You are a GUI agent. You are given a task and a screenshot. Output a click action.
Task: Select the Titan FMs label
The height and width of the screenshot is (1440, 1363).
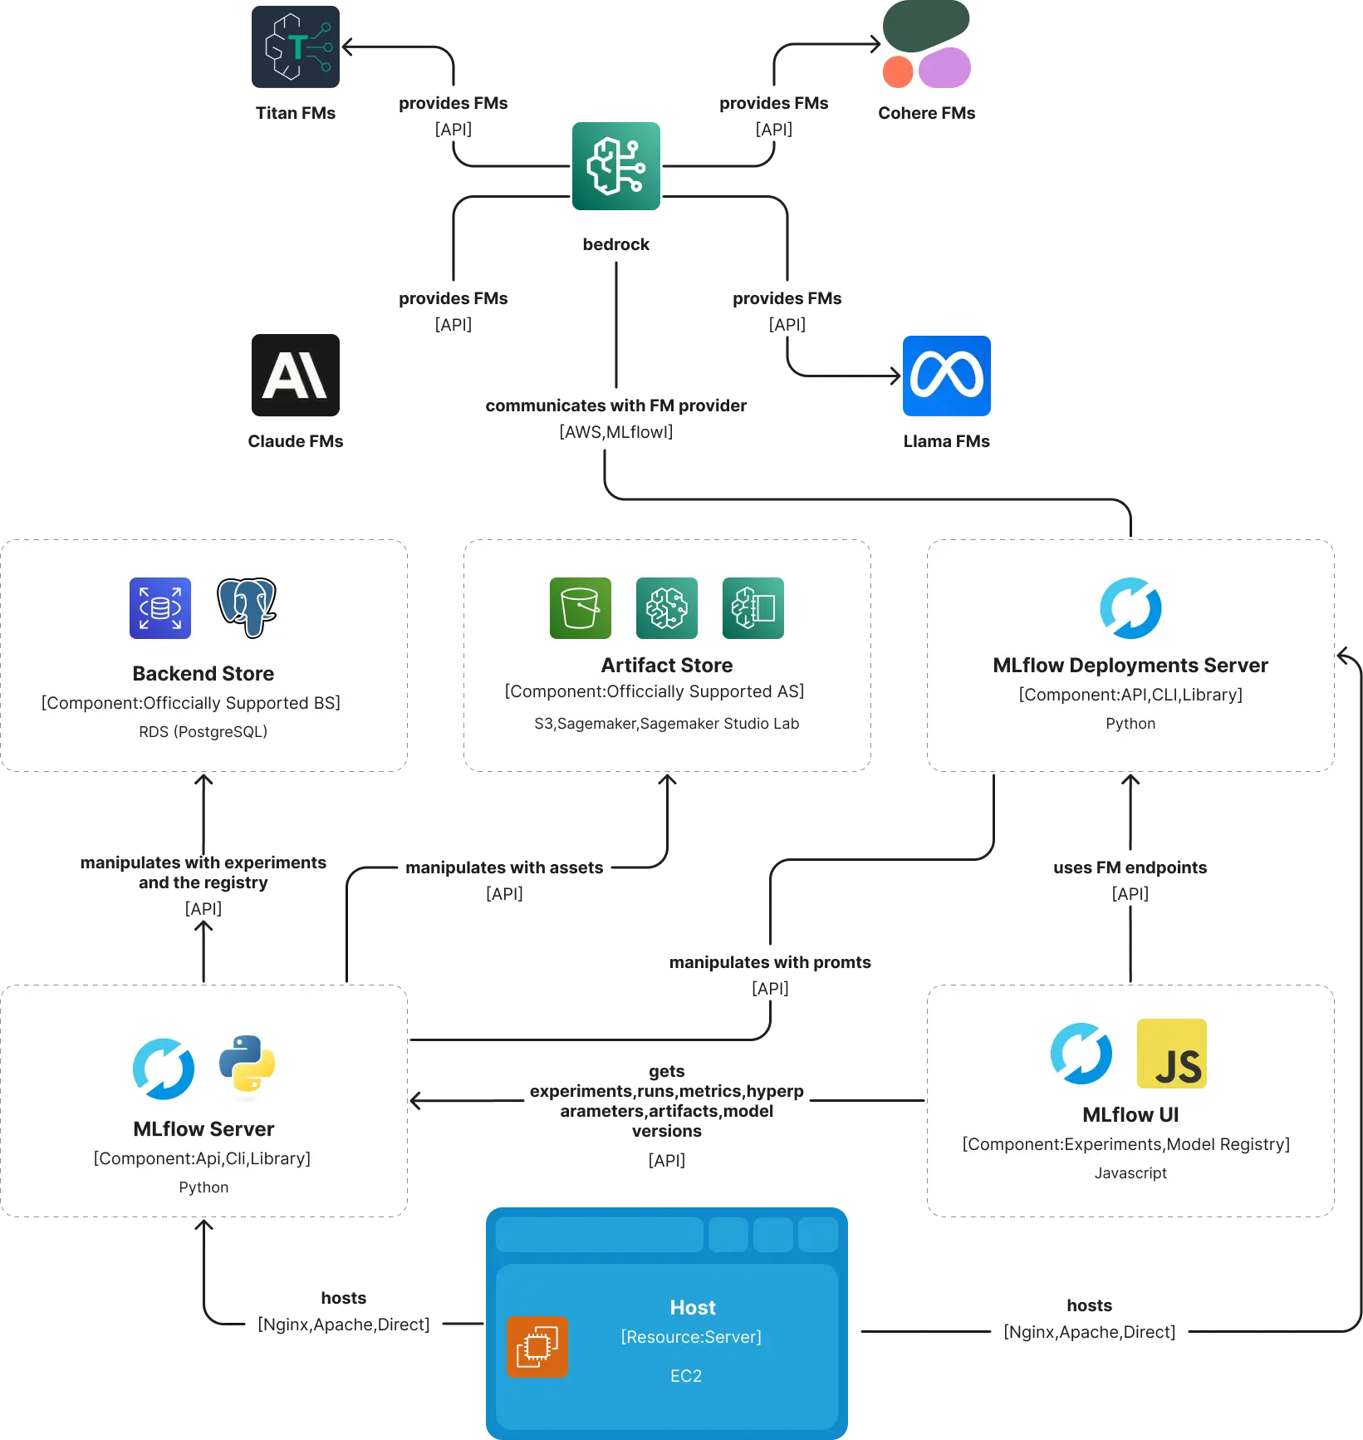296,113
